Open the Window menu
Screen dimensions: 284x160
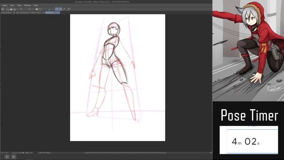pos(28,5)
